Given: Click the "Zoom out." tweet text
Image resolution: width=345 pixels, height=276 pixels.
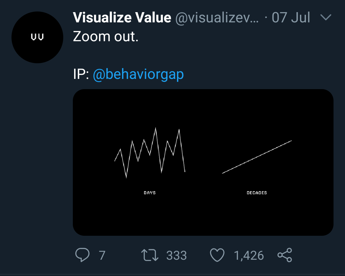Looking at the screenshot, I should click(x=106, y=36).
